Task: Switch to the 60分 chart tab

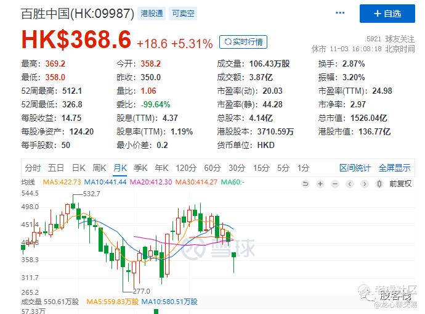Action: coord(212,168)
